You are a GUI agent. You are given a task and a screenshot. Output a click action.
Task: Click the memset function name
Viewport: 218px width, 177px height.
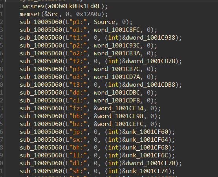(x=30, y=14)
